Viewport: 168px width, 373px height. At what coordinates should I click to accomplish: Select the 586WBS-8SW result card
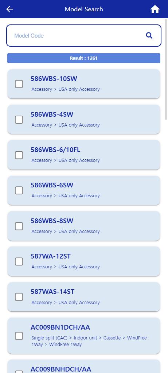click(x=84, y=226)
